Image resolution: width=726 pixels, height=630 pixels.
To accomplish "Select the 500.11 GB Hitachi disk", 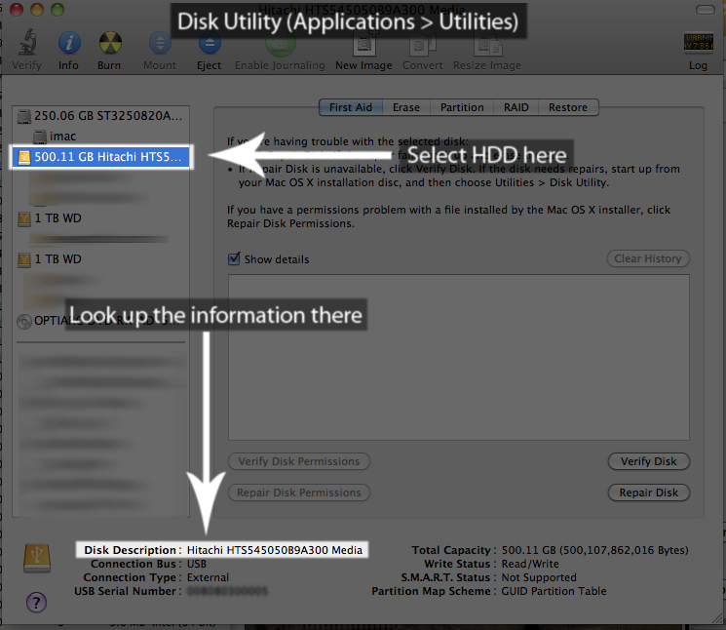I will (x=100, y=157).
